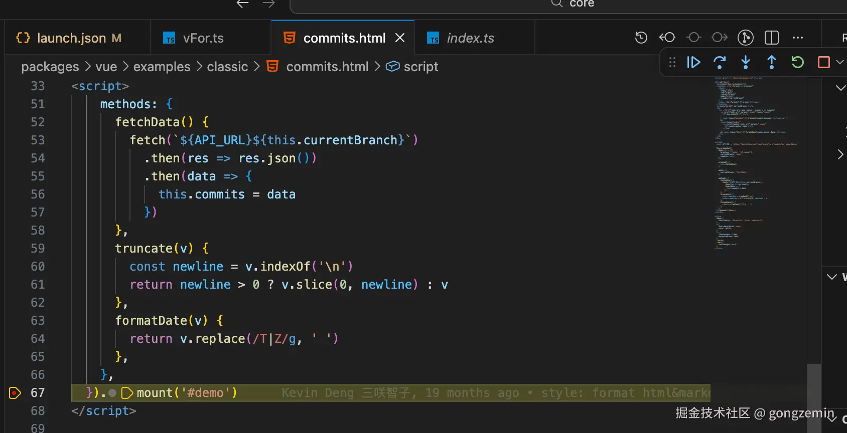Open file history timeline icon
847x433 pixels.
coord(641,38)
